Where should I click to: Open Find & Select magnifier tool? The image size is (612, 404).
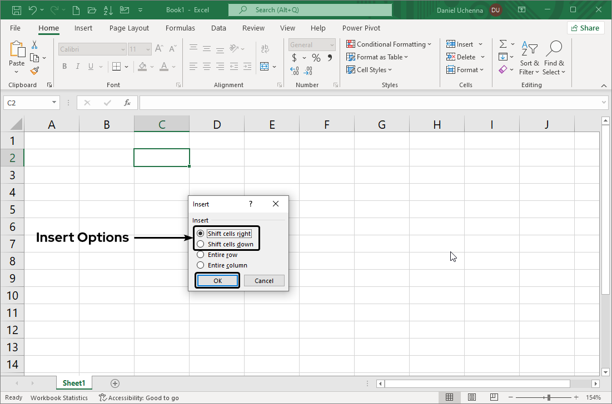tap(554, 57)
